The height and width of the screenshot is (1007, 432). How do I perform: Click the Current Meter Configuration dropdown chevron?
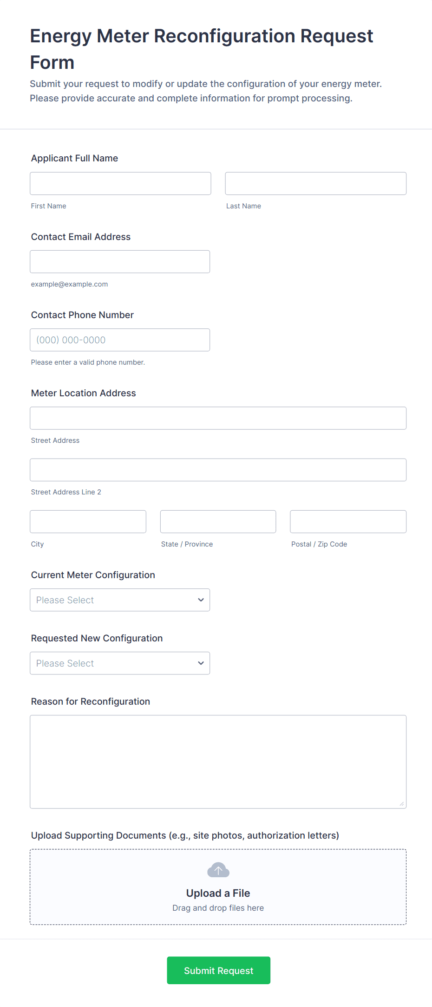tap(201, 600)
